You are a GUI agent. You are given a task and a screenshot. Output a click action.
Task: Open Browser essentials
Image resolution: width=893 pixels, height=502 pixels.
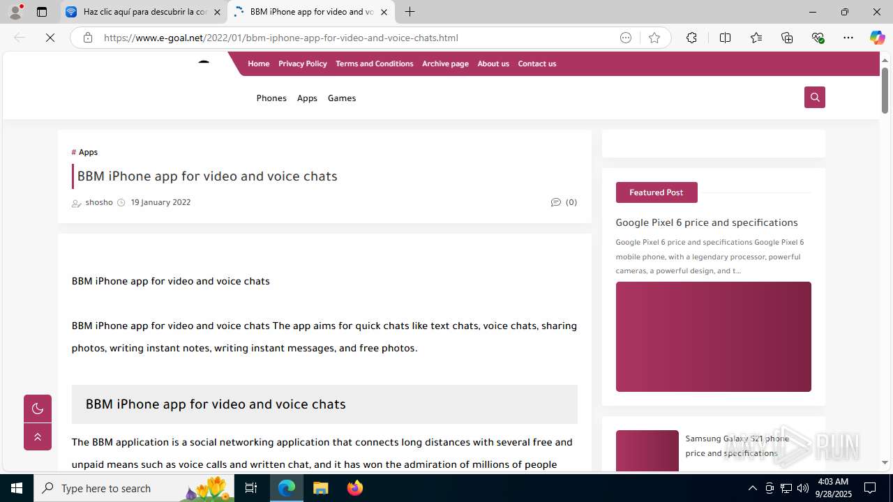point(818,38)
